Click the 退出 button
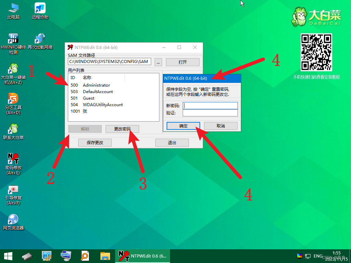 pos(172,143)
